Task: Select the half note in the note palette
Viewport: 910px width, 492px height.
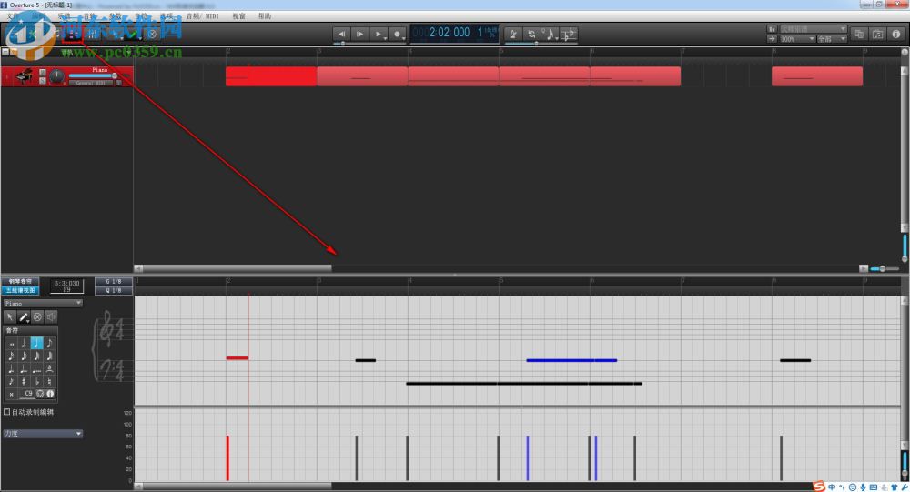Action: tap(24, 344)
